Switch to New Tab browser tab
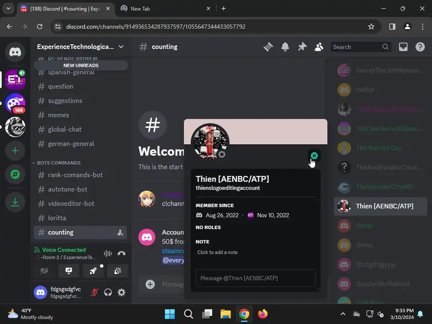 [x=166, y=9]
